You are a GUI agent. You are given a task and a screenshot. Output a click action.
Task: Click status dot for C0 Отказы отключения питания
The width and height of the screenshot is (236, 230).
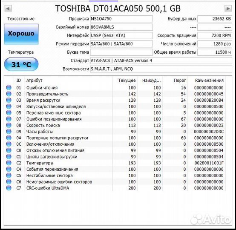point(9,150)
